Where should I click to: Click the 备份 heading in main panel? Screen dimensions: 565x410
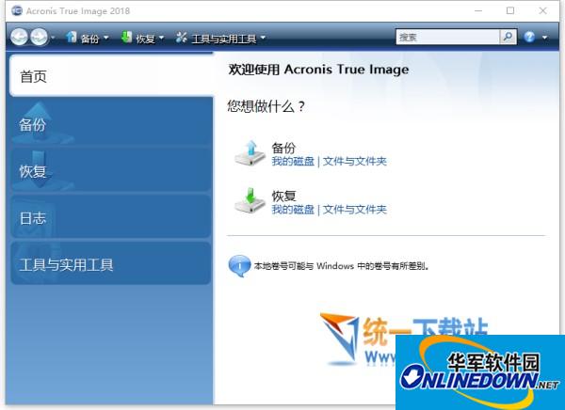(x=283, y=148)
